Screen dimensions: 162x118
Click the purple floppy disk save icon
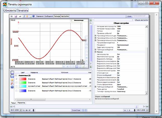click(x=16, y=16)
